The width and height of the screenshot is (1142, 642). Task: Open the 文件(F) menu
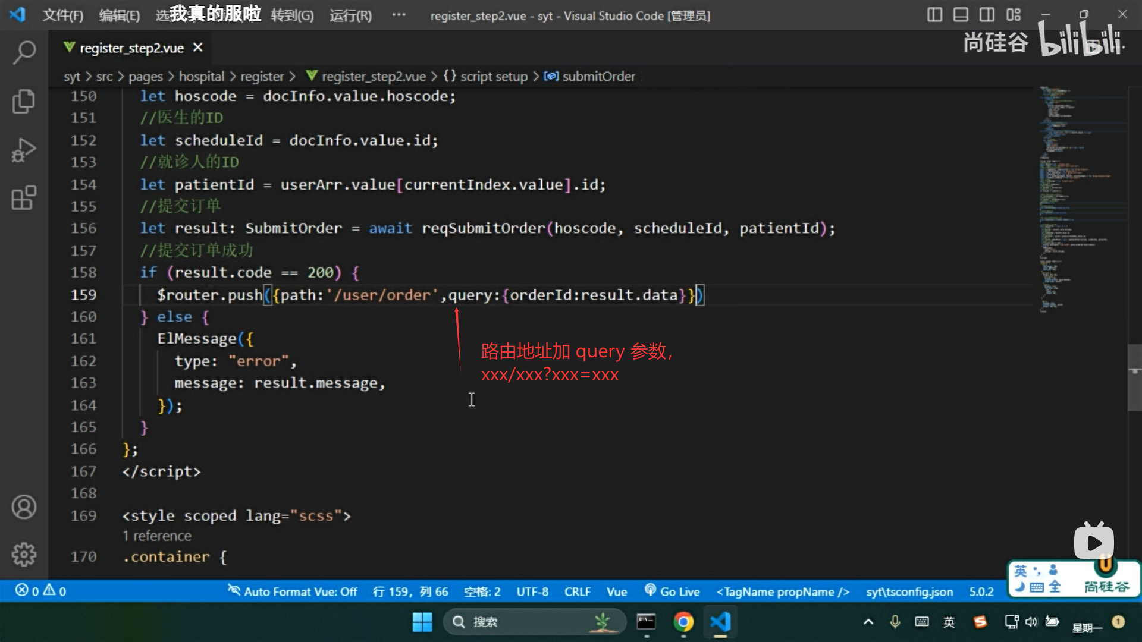[x=62, y=15]
